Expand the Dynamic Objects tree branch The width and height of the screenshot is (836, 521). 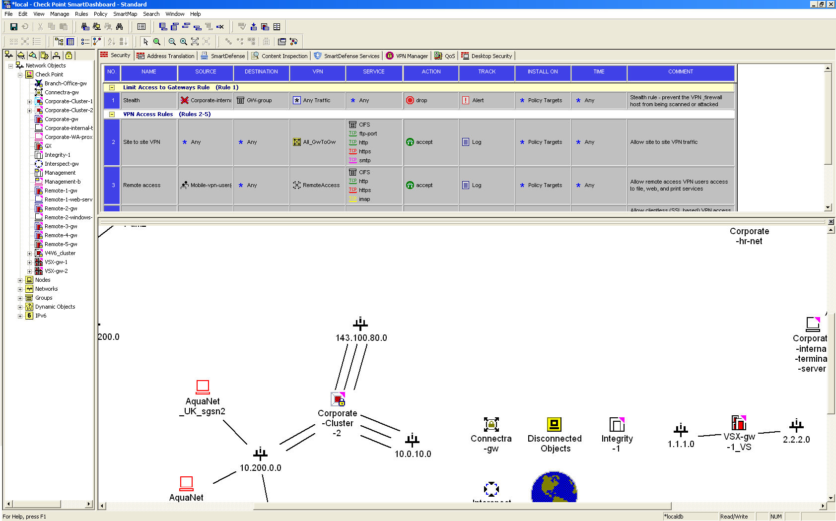[20, 307]
